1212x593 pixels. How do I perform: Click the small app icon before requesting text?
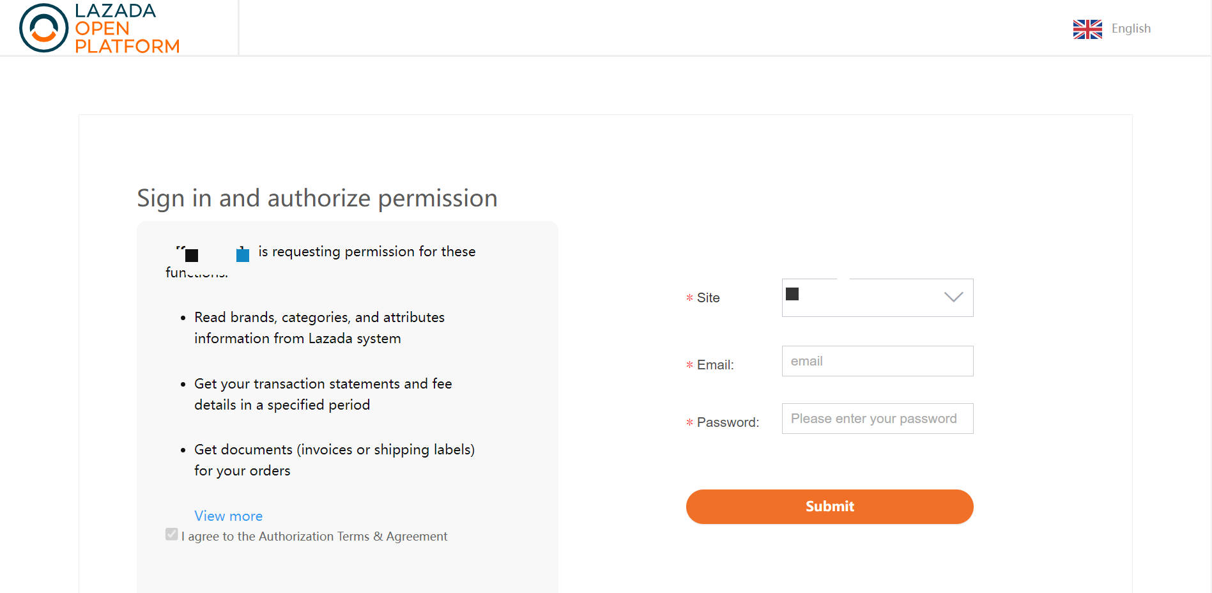pos(191,255)
